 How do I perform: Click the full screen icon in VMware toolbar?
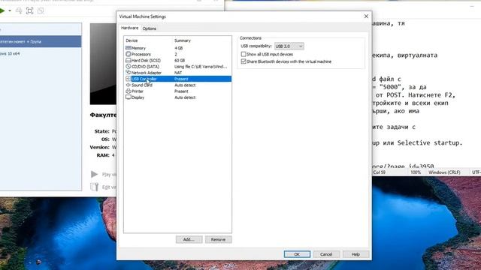(30, 11)
